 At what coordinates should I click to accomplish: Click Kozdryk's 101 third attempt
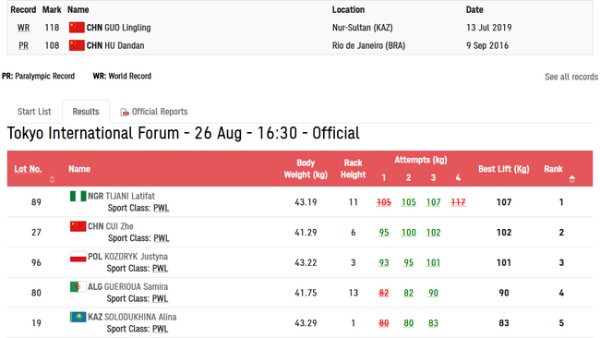pyautogui.click(x=433, y=262)
